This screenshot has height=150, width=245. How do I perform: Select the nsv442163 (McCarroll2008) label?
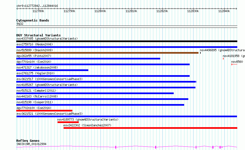(x=37, y=96)
